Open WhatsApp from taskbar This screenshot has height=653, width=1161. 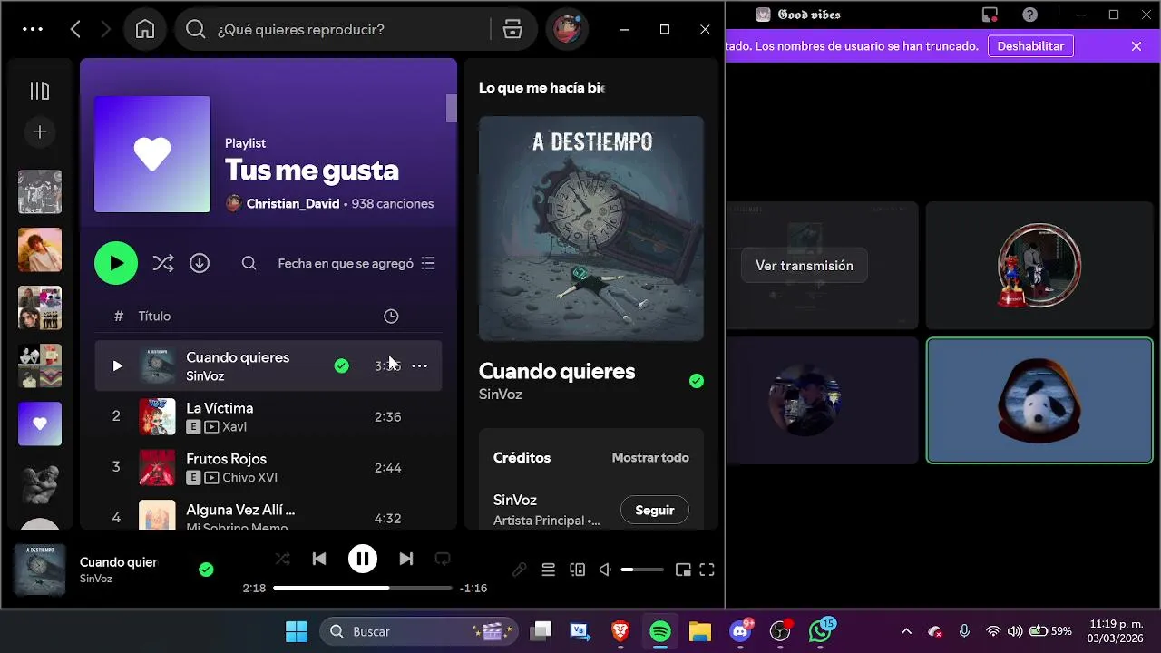coord(820,631)
